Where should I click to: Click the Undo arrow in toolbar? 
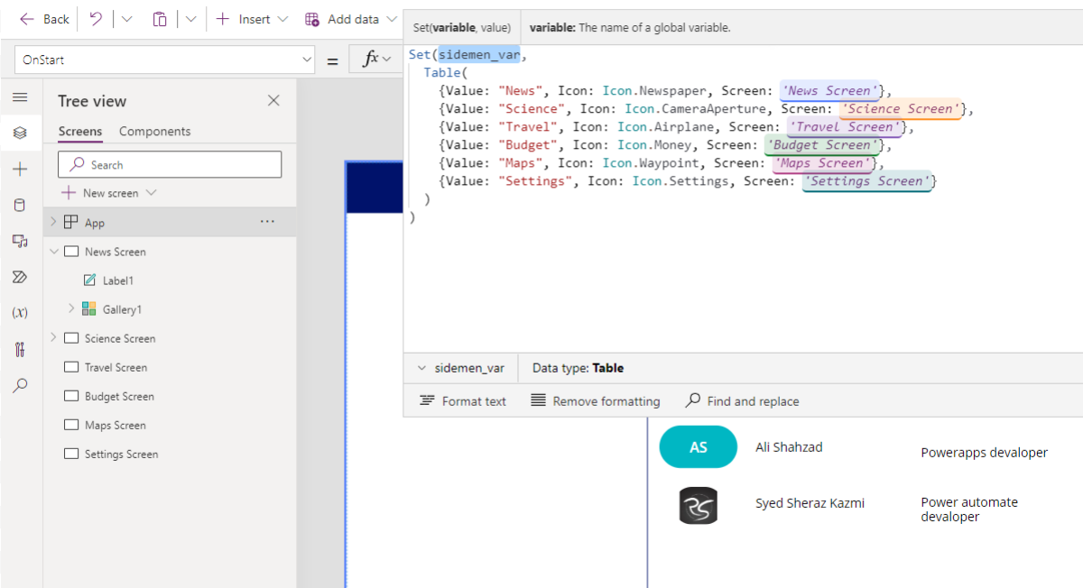click(96, 19)
